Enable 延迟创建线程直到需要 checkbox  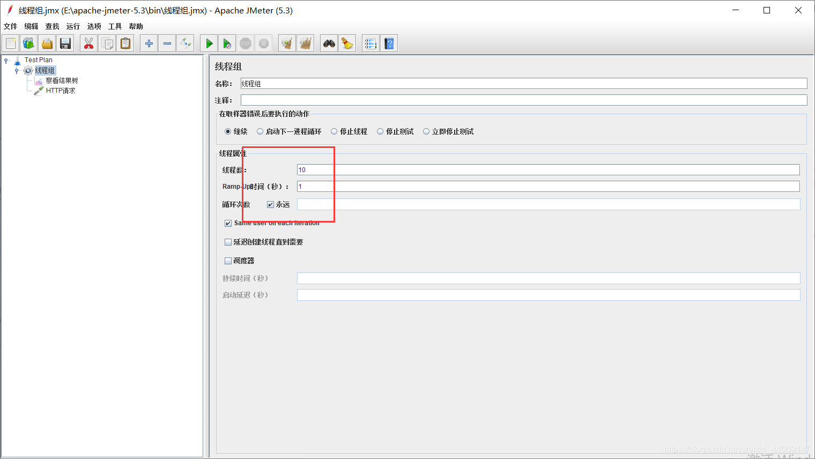pos(228,242)
